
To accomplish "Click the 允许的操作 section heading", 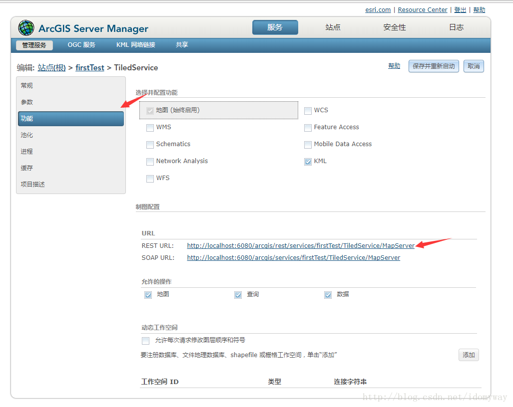I will 156,282.
